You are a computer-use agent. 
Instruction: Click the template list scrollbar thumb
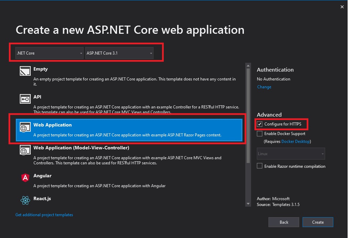(x=248, y=116)
